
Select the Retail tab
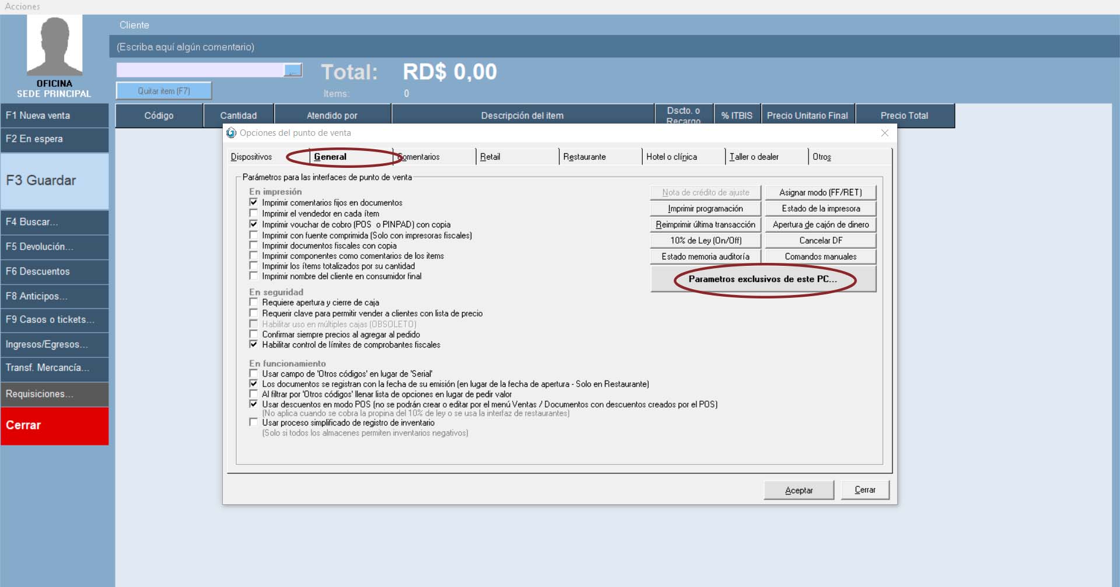click(490, 157)
